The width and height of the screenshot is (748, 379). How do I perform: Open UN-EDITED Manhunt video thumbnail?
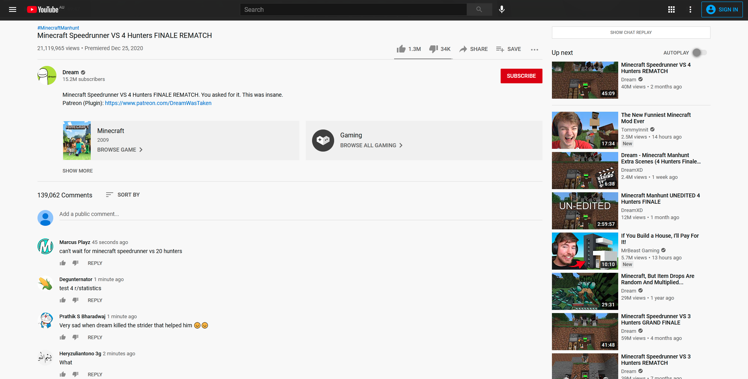coord(585,211)
